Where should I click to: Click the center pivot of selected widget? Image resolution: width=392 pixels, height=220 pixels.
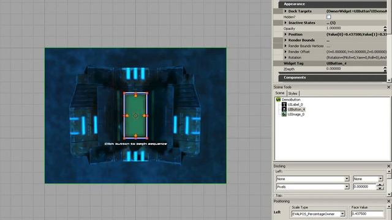(135, 116)
